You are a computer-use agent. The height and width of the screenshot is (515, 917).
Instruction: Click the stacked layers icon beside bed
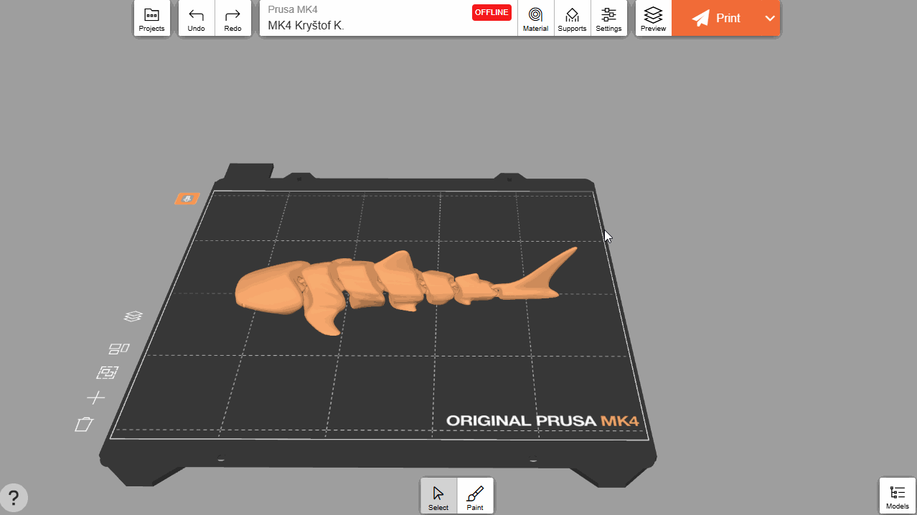133,316
